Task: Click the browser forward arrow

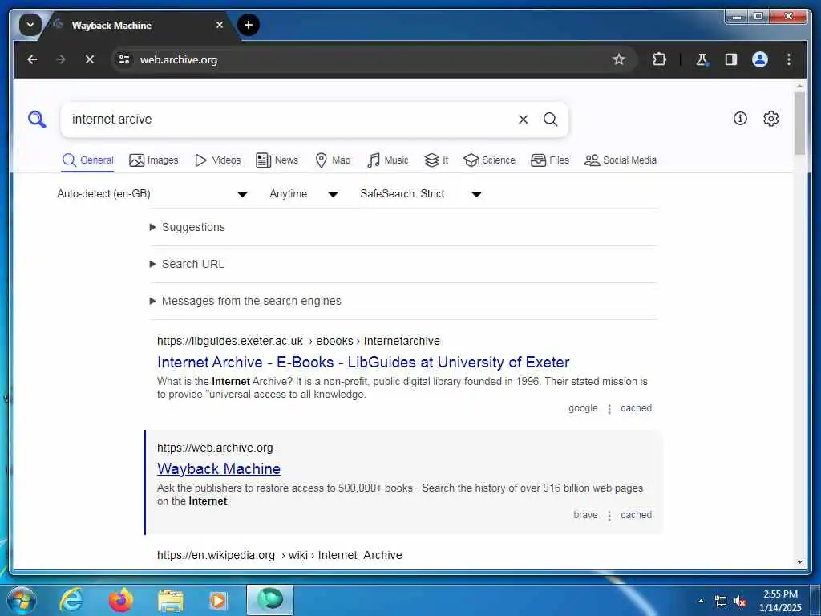Action: pos(61,59)
